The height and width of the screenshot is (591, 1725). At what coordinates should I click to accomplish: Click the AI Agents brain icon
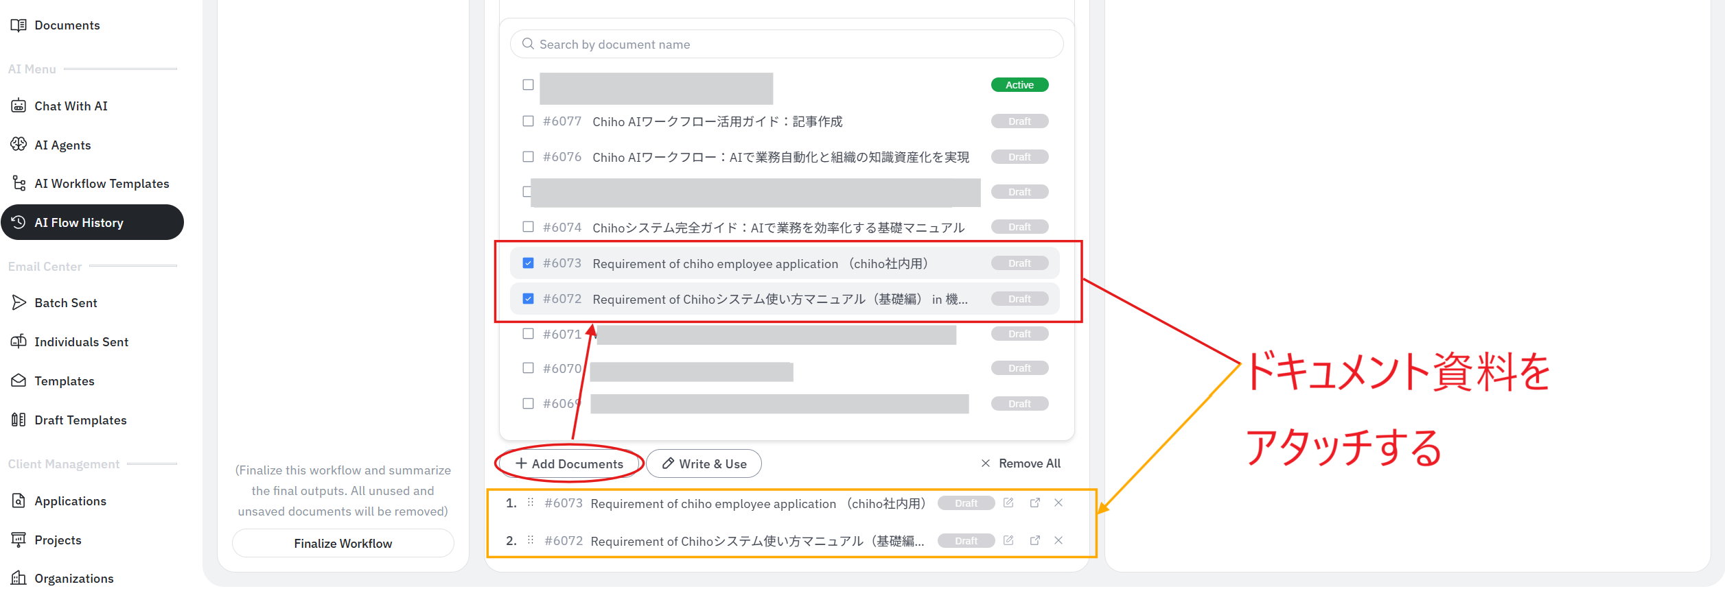[19, 145]
